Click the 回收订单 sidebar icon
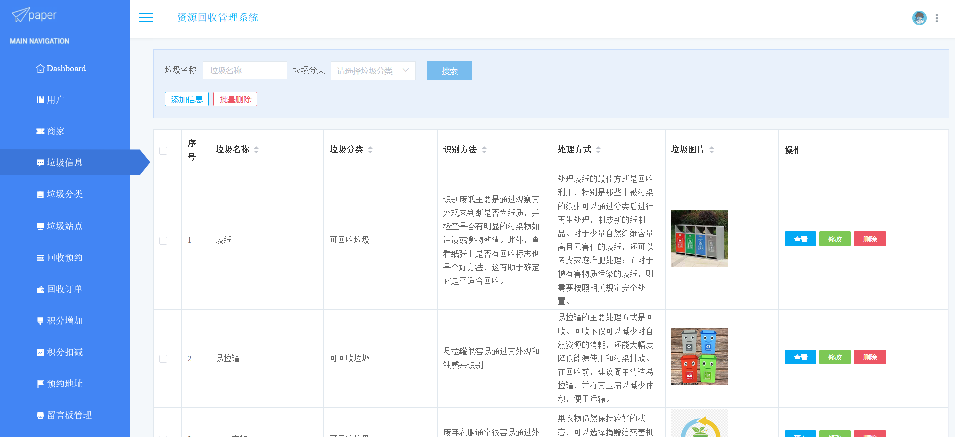 (x=40, y=289)
